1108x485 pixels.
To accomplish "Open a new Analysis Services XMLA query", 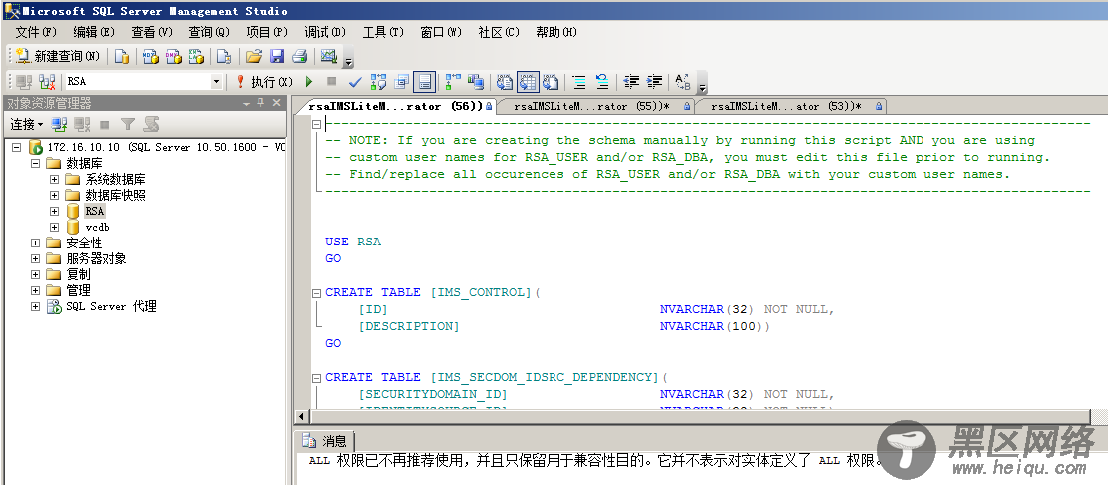I will (196, 57).
